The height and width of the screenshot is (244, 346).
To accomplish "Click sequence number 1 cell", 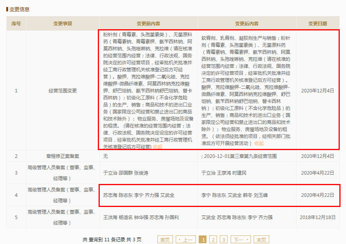I will point(16,90).
